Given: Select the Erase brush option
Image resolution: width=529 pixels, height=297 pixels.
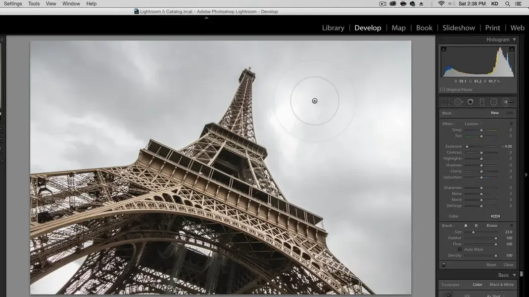Looking at the screenshot, I should pos(492,226).
